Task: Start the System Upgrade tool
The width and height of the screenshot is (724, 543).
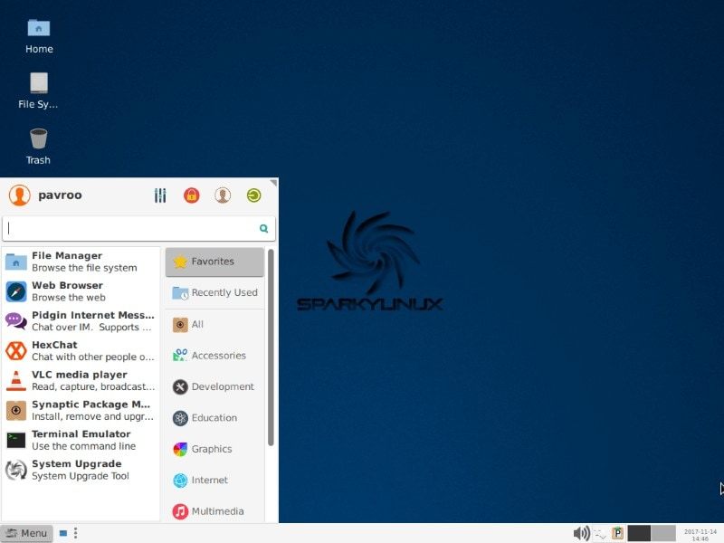Action: (80, 470)
